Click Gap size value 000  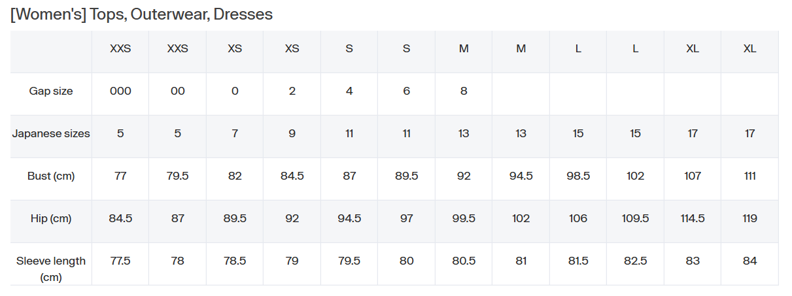coord(120,91)
